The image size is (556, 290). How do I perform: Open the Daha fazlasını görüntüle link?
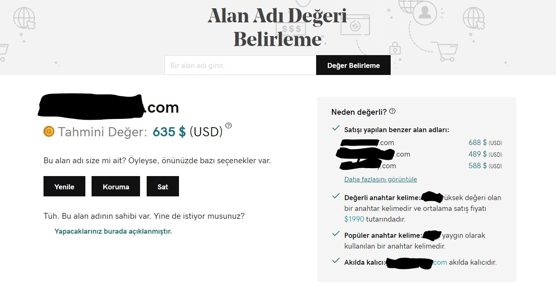pos(381,179)
